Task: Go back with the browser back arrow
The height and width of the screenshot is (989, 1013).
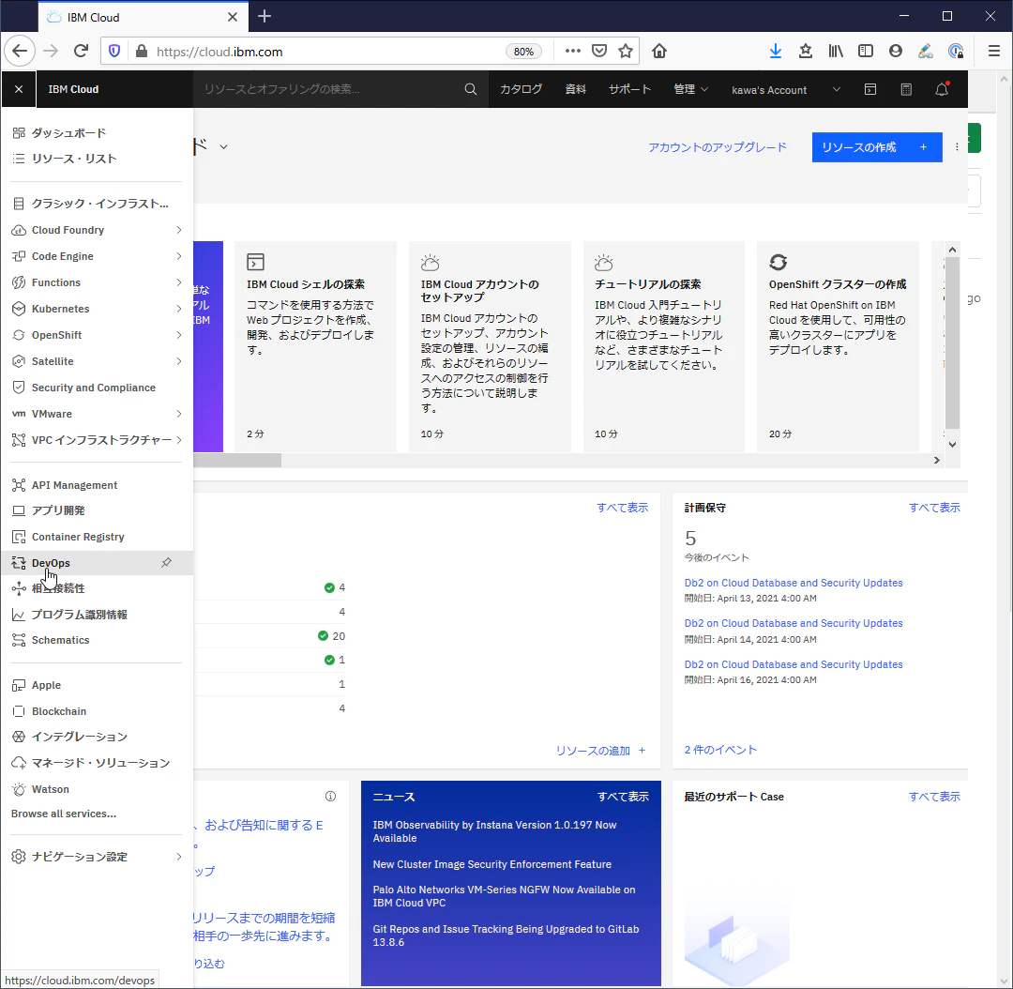Action: [x=20, y=51]
